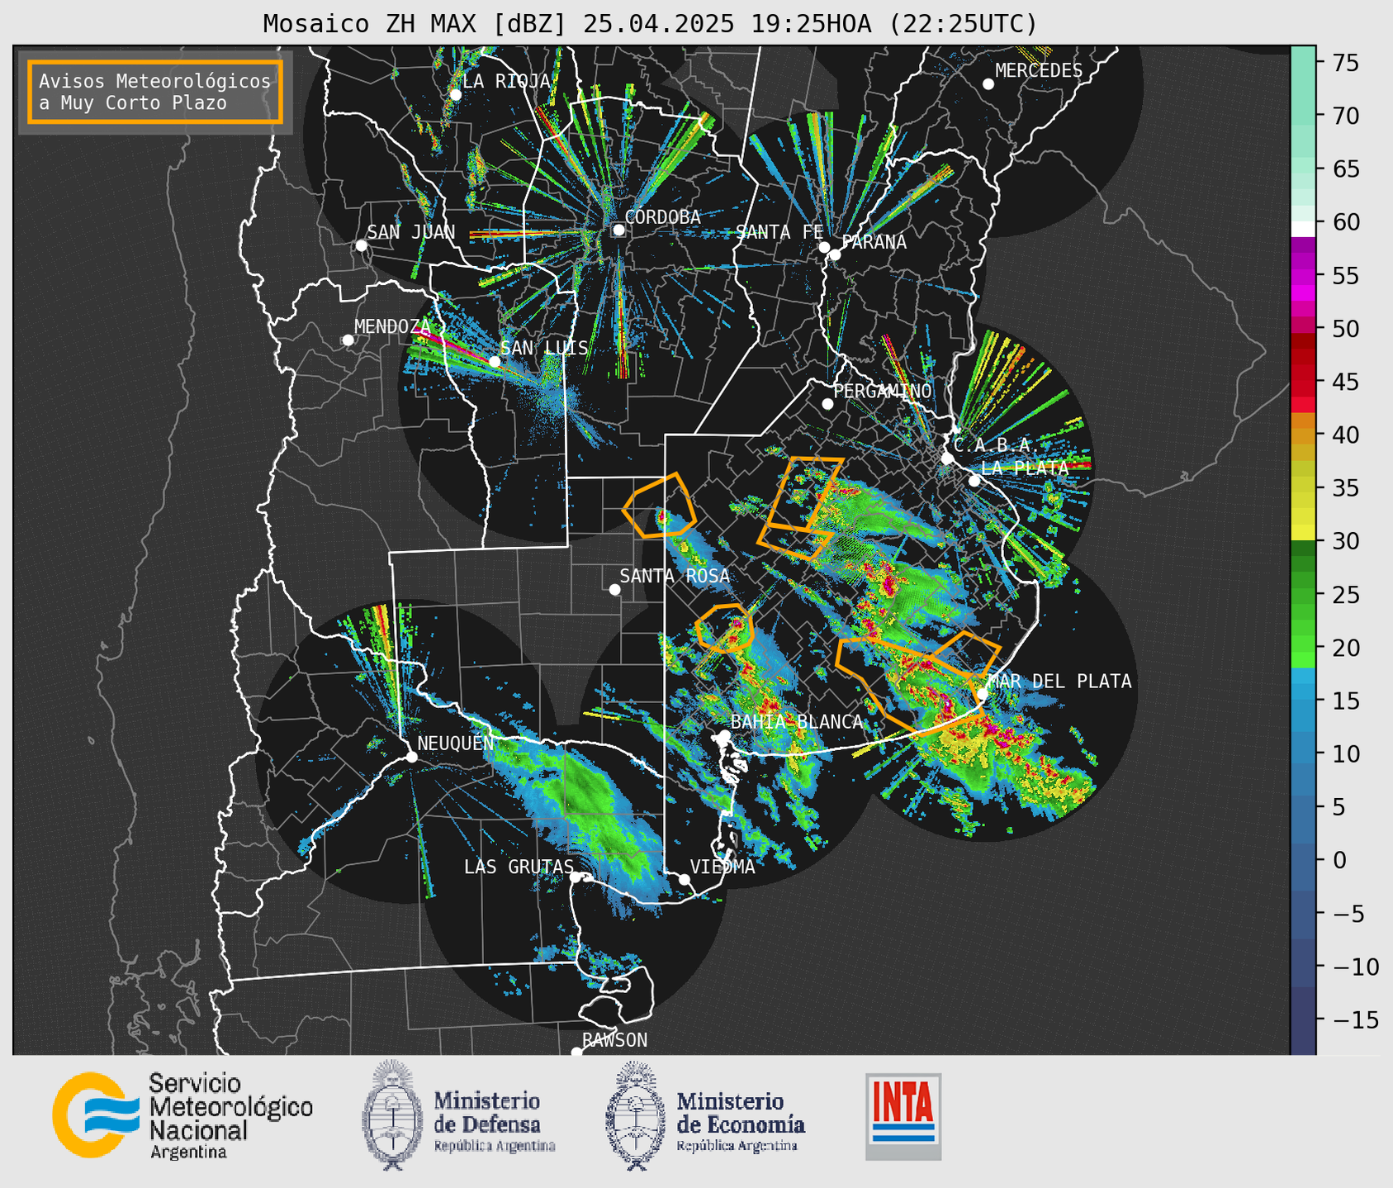Image resolution: width=1393 pixels, height=1188 pixels.
Task: Click the CORDOBA label text
Action: 662,216
